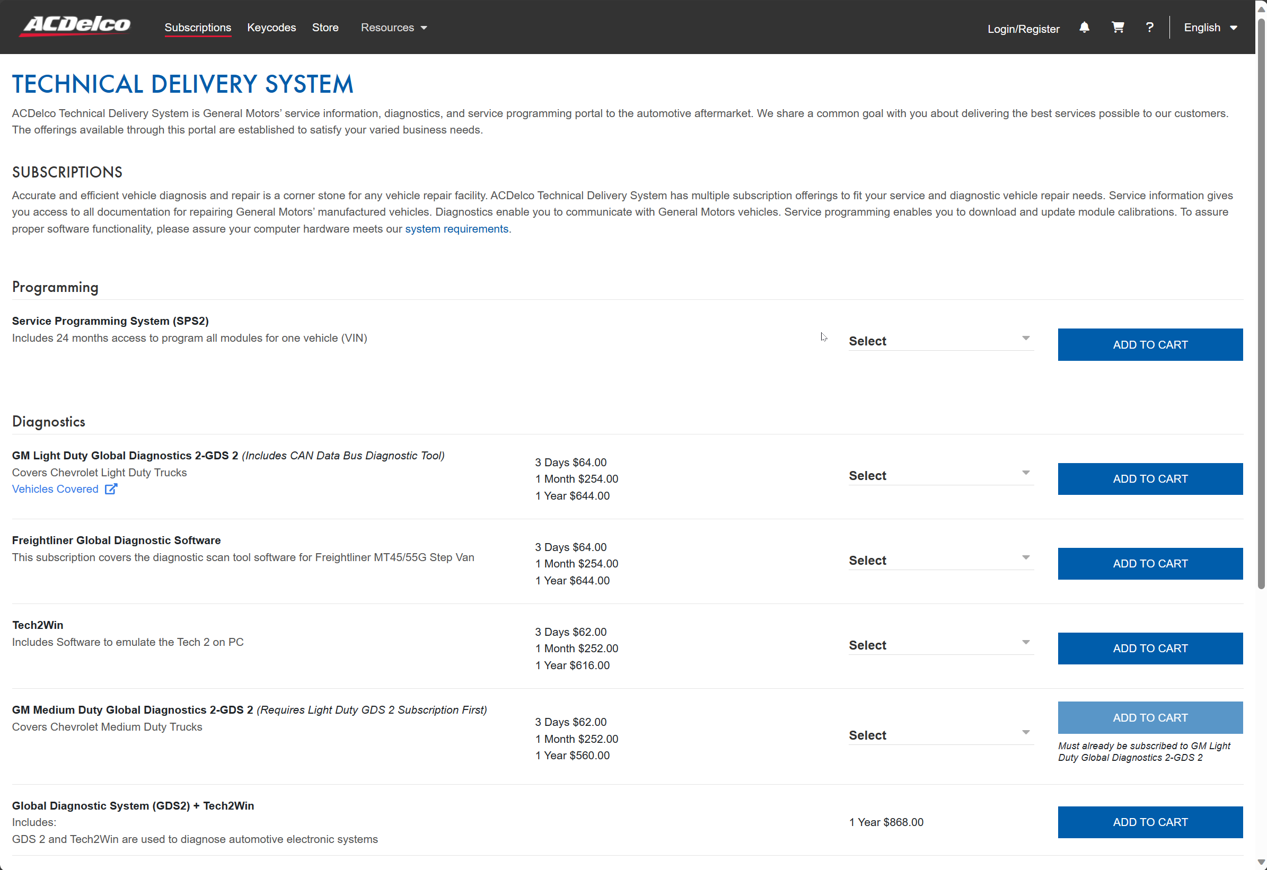This screenshot has height=870, width=1267.
Task: Open Select dropdown for Tech2Win
Action: coord(940,645)
